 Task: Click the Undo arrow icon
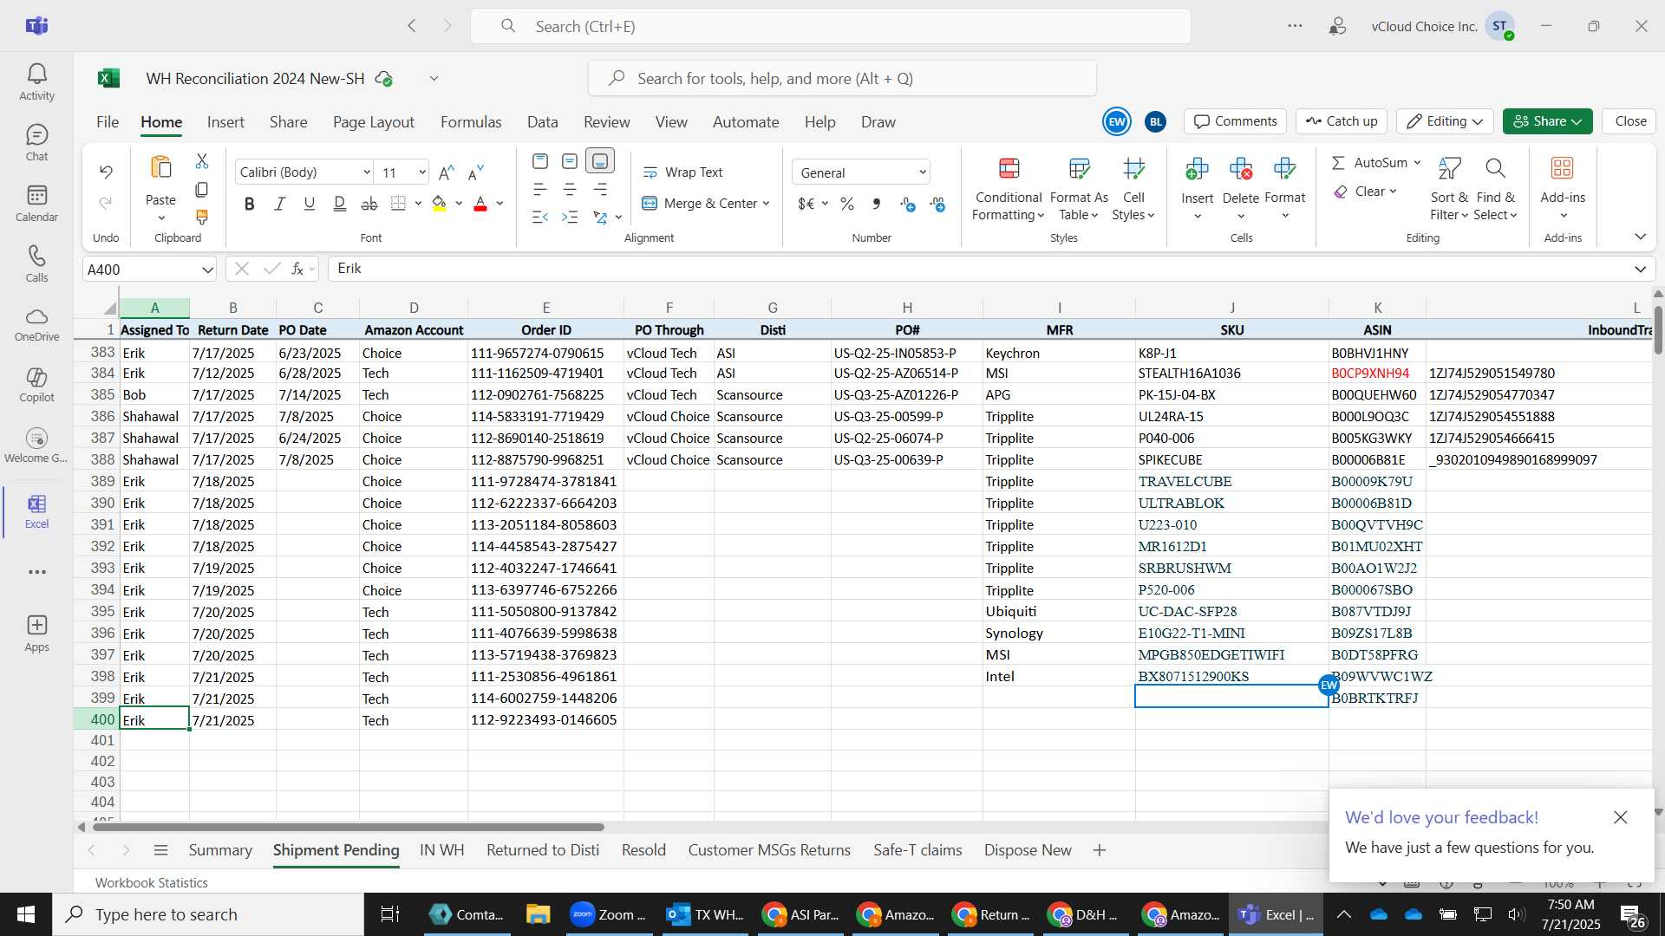[x=106, y=172]
